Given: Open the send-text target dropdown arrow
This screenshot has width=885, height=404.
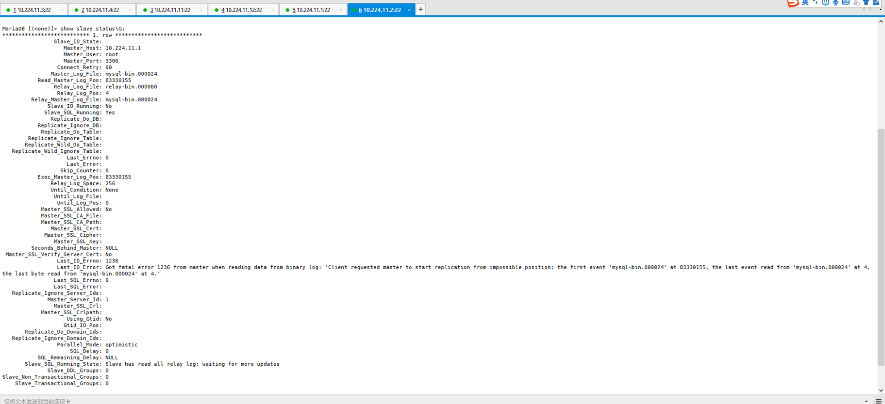Looking at the screenshot, I should (866, 401).
